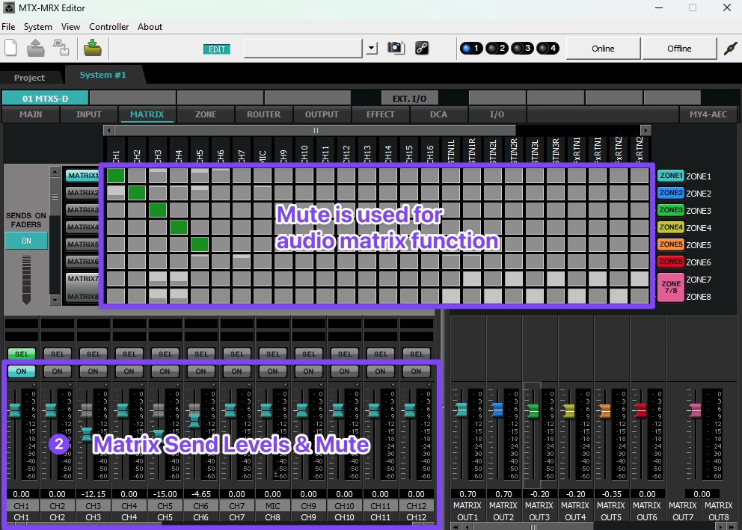The image size is (742, 530).
Task: Switch to the INPUT tab
Action: pos(89,114)
